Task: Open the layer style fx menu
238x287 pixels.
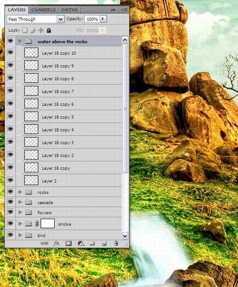Action: click(56, 243)
